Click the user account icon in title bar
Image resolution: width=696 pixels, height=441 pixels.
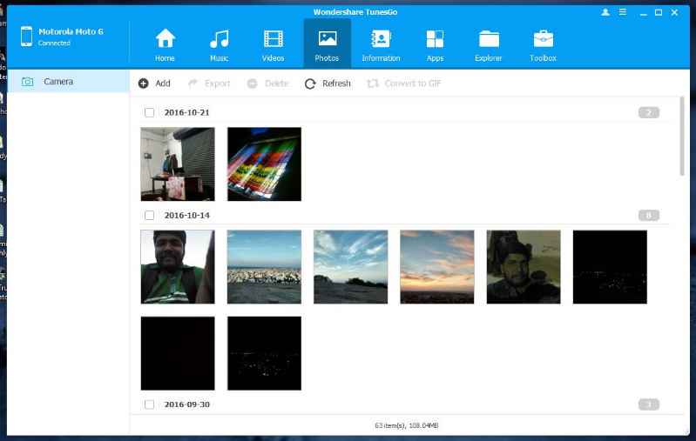pos(605,12)
